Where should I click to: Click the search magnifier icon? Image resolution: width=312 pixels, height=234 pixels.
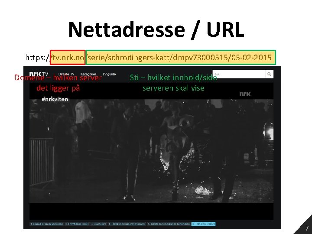click(269, 74)
